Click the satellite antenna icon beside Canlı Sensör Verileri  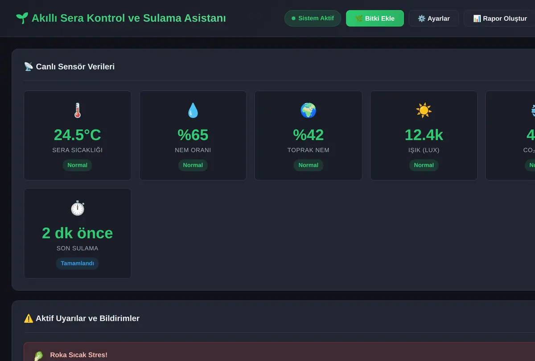click(x=29, y=67)
